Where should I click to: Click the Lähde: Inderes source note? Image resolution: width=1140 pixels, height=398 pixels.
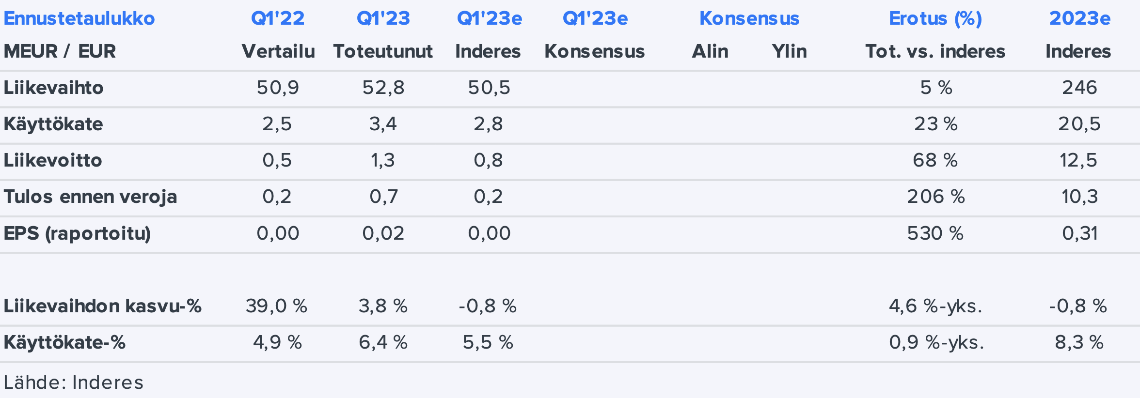click(74, 383)
